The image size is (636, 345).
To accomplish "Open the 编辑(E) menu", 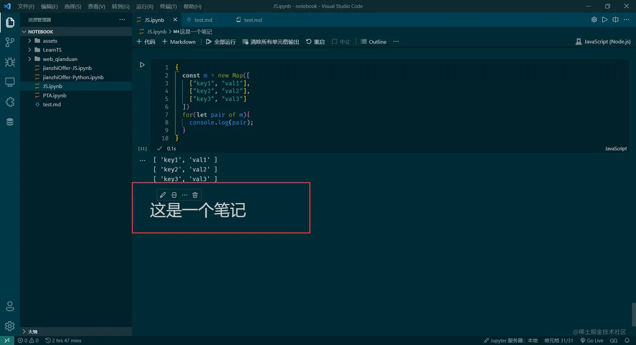I will pyautogui.click(x=49, y=6).
